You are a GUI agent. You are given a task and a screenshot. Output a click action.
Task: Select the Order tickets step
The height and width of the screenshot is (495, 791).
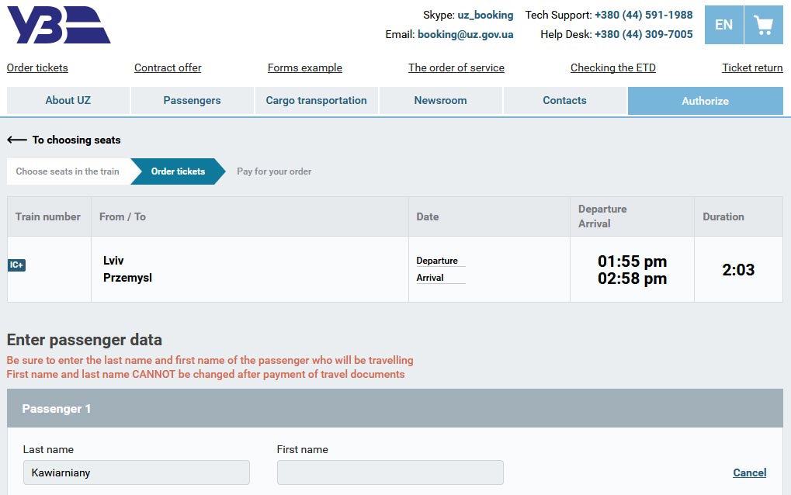(x=178, y=171)
